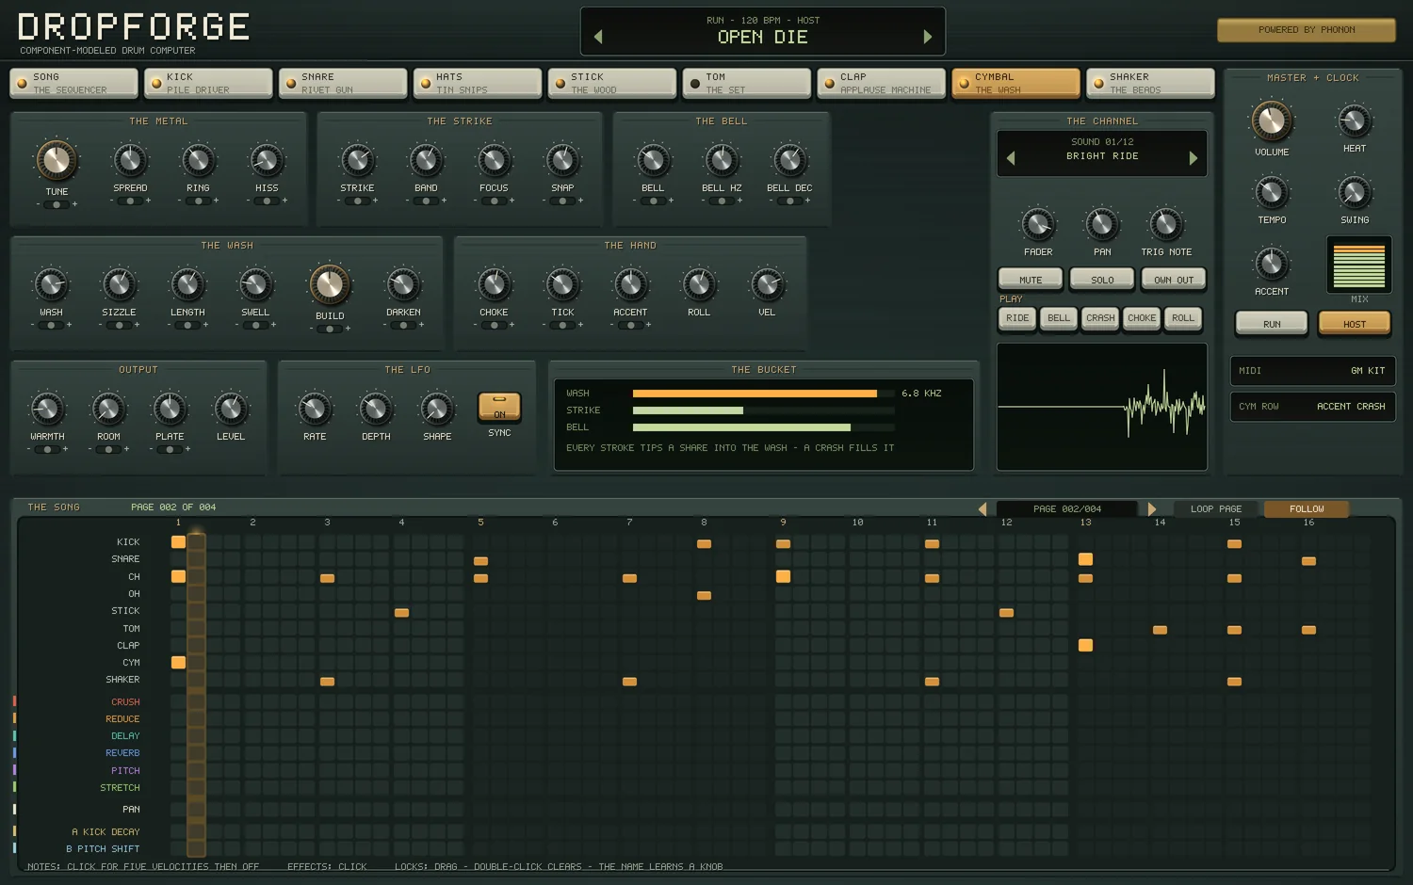Solo the cymbal channel
The image size is (1413, 885).
tap(1102, 280)
